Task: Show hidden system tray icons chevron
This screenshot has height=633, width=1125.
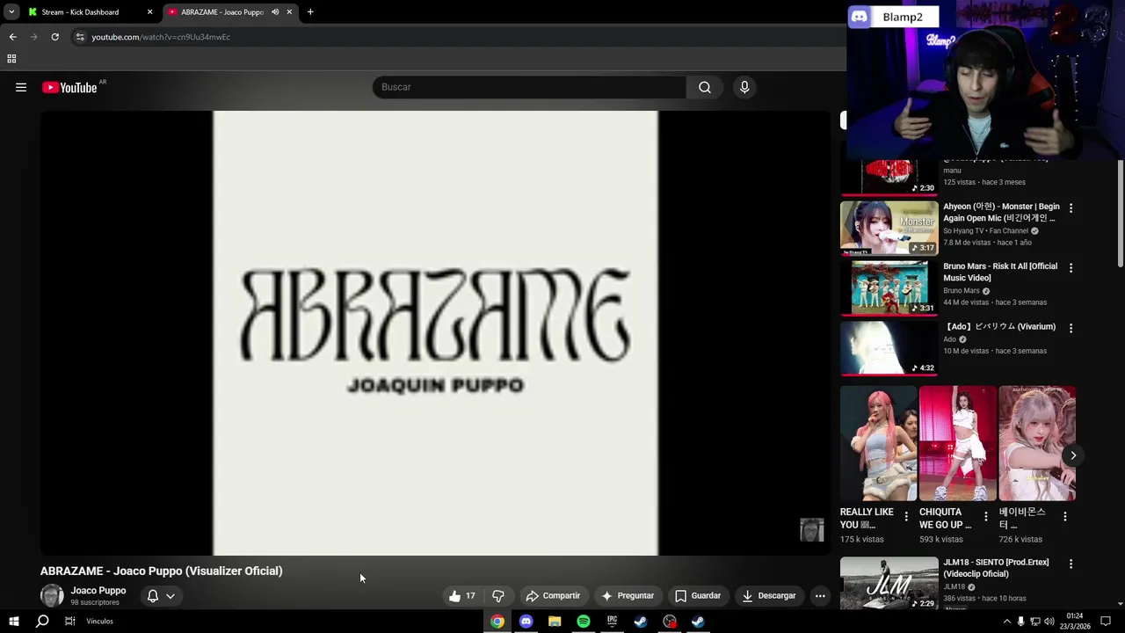Action: (x=1006, y=622)
